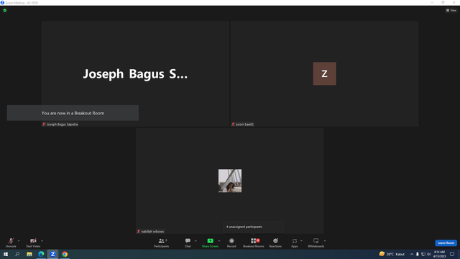
Task: Expand chat options arrow beside Chat
Action: coord(195,241)
